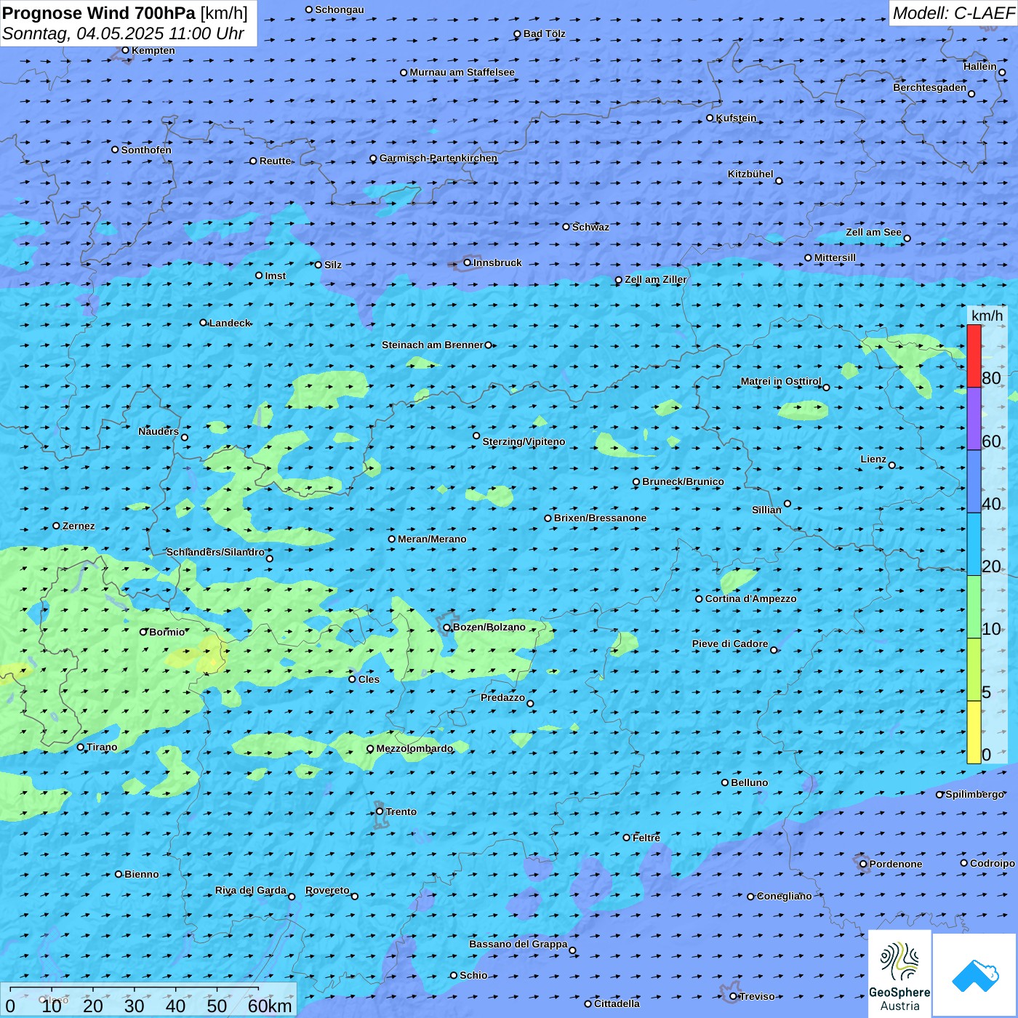Click the 'Bassano del Grappa' label
This screenshot has height=1018, width=1018.
(x=518, y=944)
